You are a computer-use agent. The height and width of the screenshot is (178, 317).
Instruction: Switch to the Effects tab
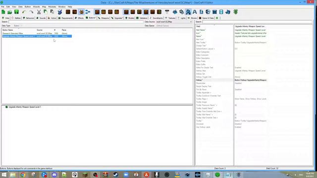pos(79,18)
